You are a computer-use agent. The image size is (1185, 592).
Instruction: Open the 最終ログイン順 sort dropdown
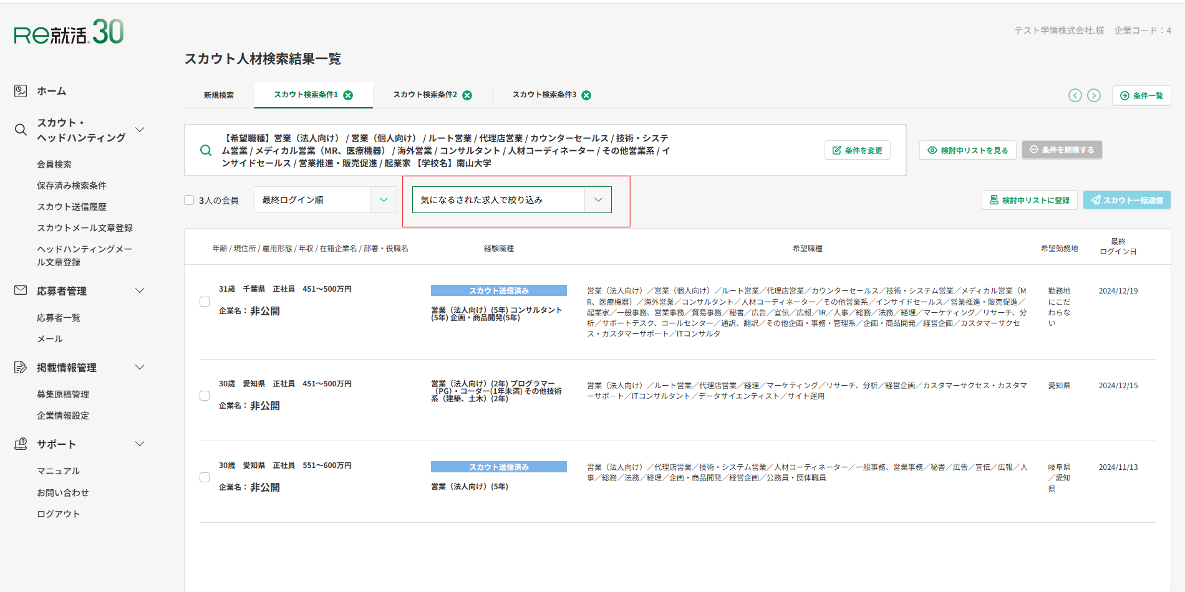(325, 200)
